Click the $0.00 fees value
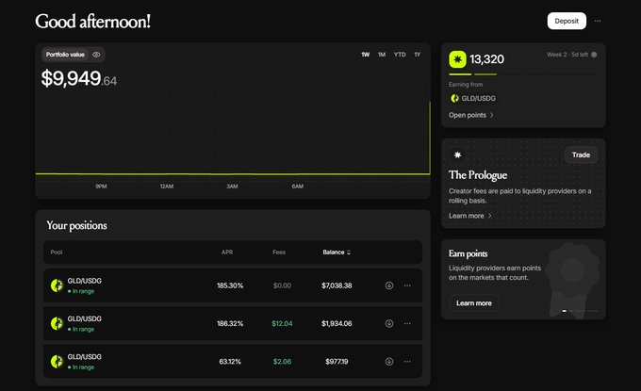Screen dimensions: 641x391 282,285
